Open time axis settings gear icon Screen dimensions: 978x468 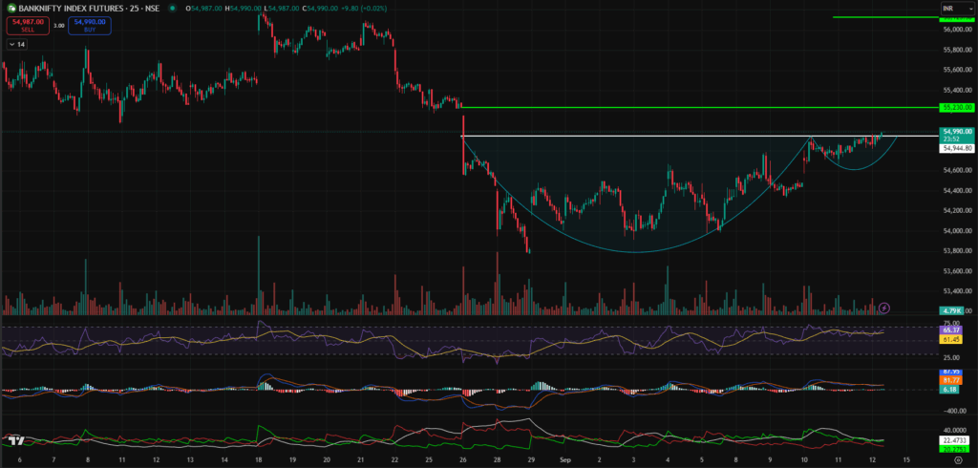[x=956, y=459]
